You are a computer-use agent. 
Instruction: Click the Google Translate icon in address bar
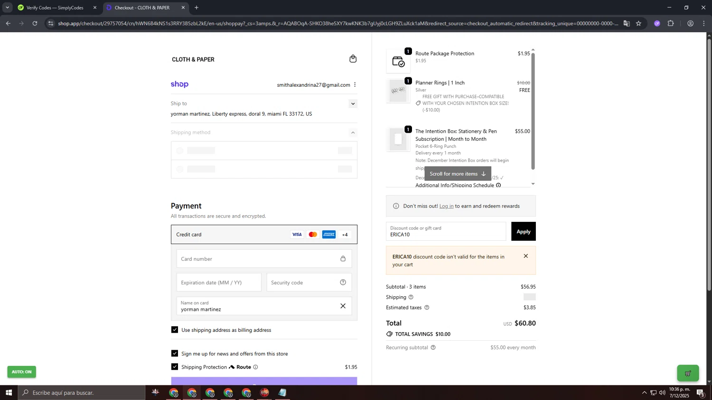(x=627, y=23)
